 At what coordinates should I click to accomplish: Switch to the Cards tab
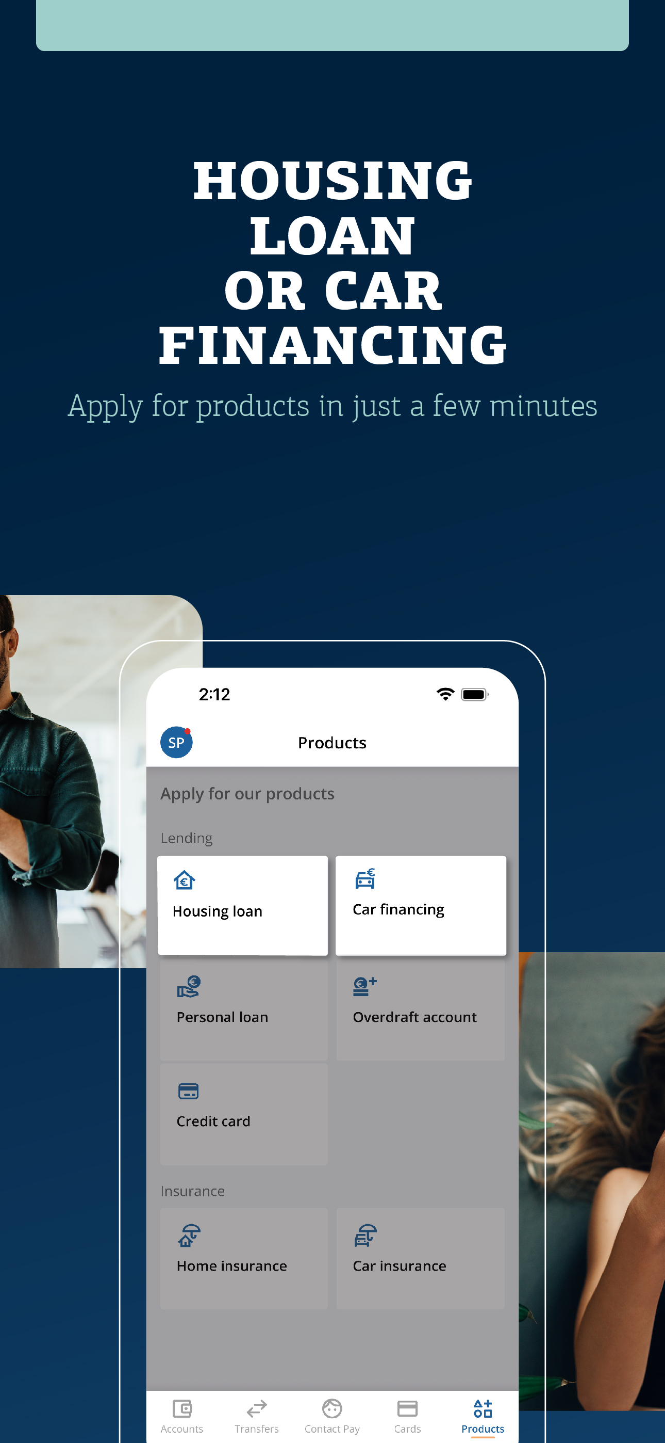pyautogui.click(x=407, y=1416)
